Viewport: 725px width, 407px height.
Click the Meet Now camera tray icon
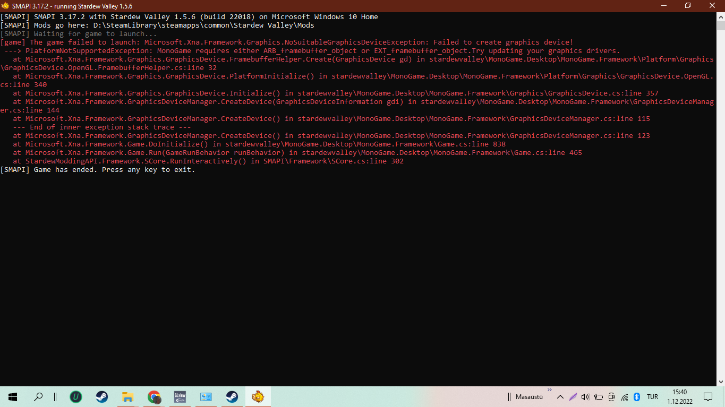(x=611, y=397)
